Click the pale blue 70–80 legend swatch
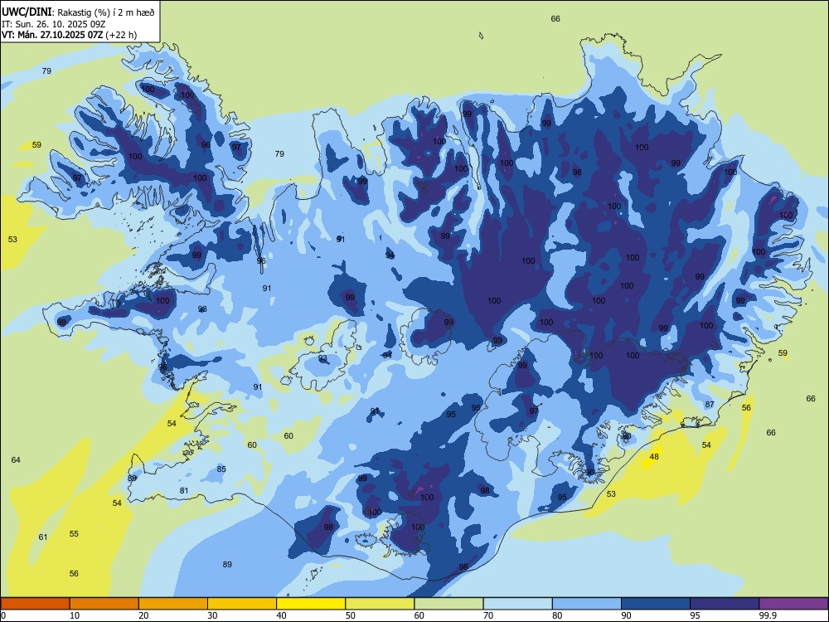This screenshot has height=622, width=829. coord(517,604)
